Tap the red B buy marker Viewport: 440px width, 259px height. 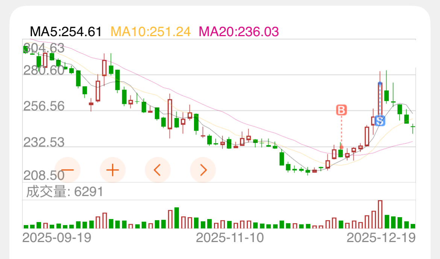pos(341,110)
